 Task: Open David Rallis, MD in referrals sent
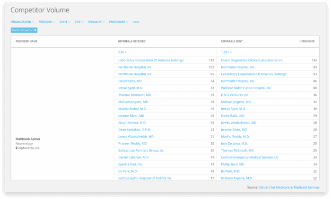click(x=233, y=116)
